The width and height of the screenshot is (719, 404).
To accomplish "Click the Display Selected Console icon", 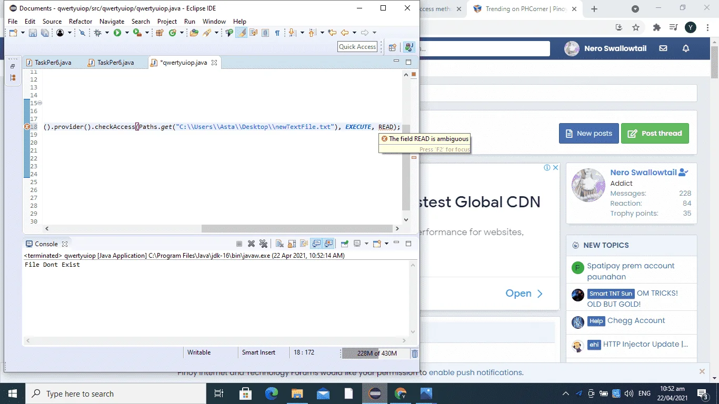I will [x=357, y=244].
